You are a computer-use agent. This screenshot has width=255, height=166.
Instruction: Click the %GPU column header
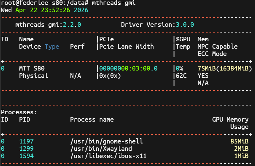[x=183, y=39]
